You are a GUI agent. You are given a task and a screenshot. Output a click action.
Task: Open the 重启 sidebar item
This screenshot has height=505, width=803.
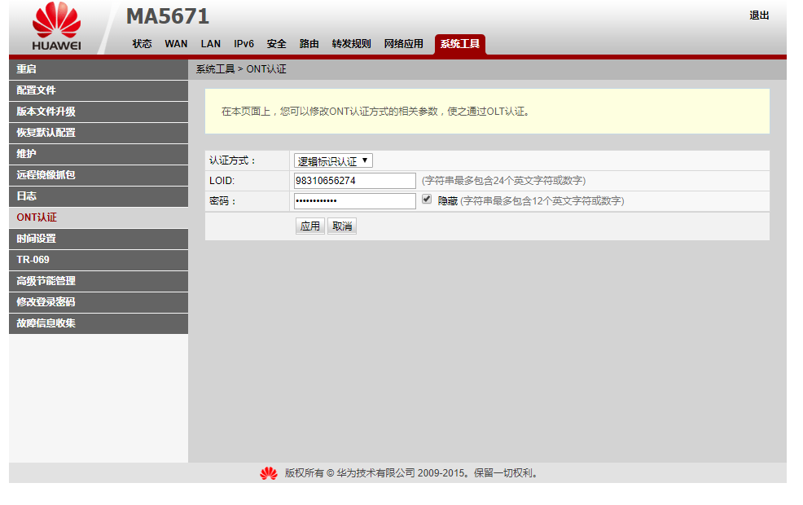pyautogui.click(x=99, y=69)
